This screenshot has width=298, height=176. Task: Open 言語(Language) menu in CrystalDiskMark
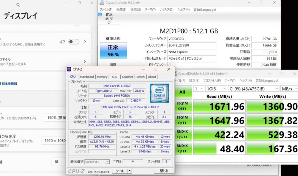267,80
